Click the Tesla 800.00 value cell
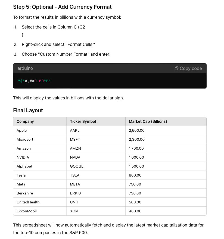This screenshot has height=239, width=224. pos(135,175)
